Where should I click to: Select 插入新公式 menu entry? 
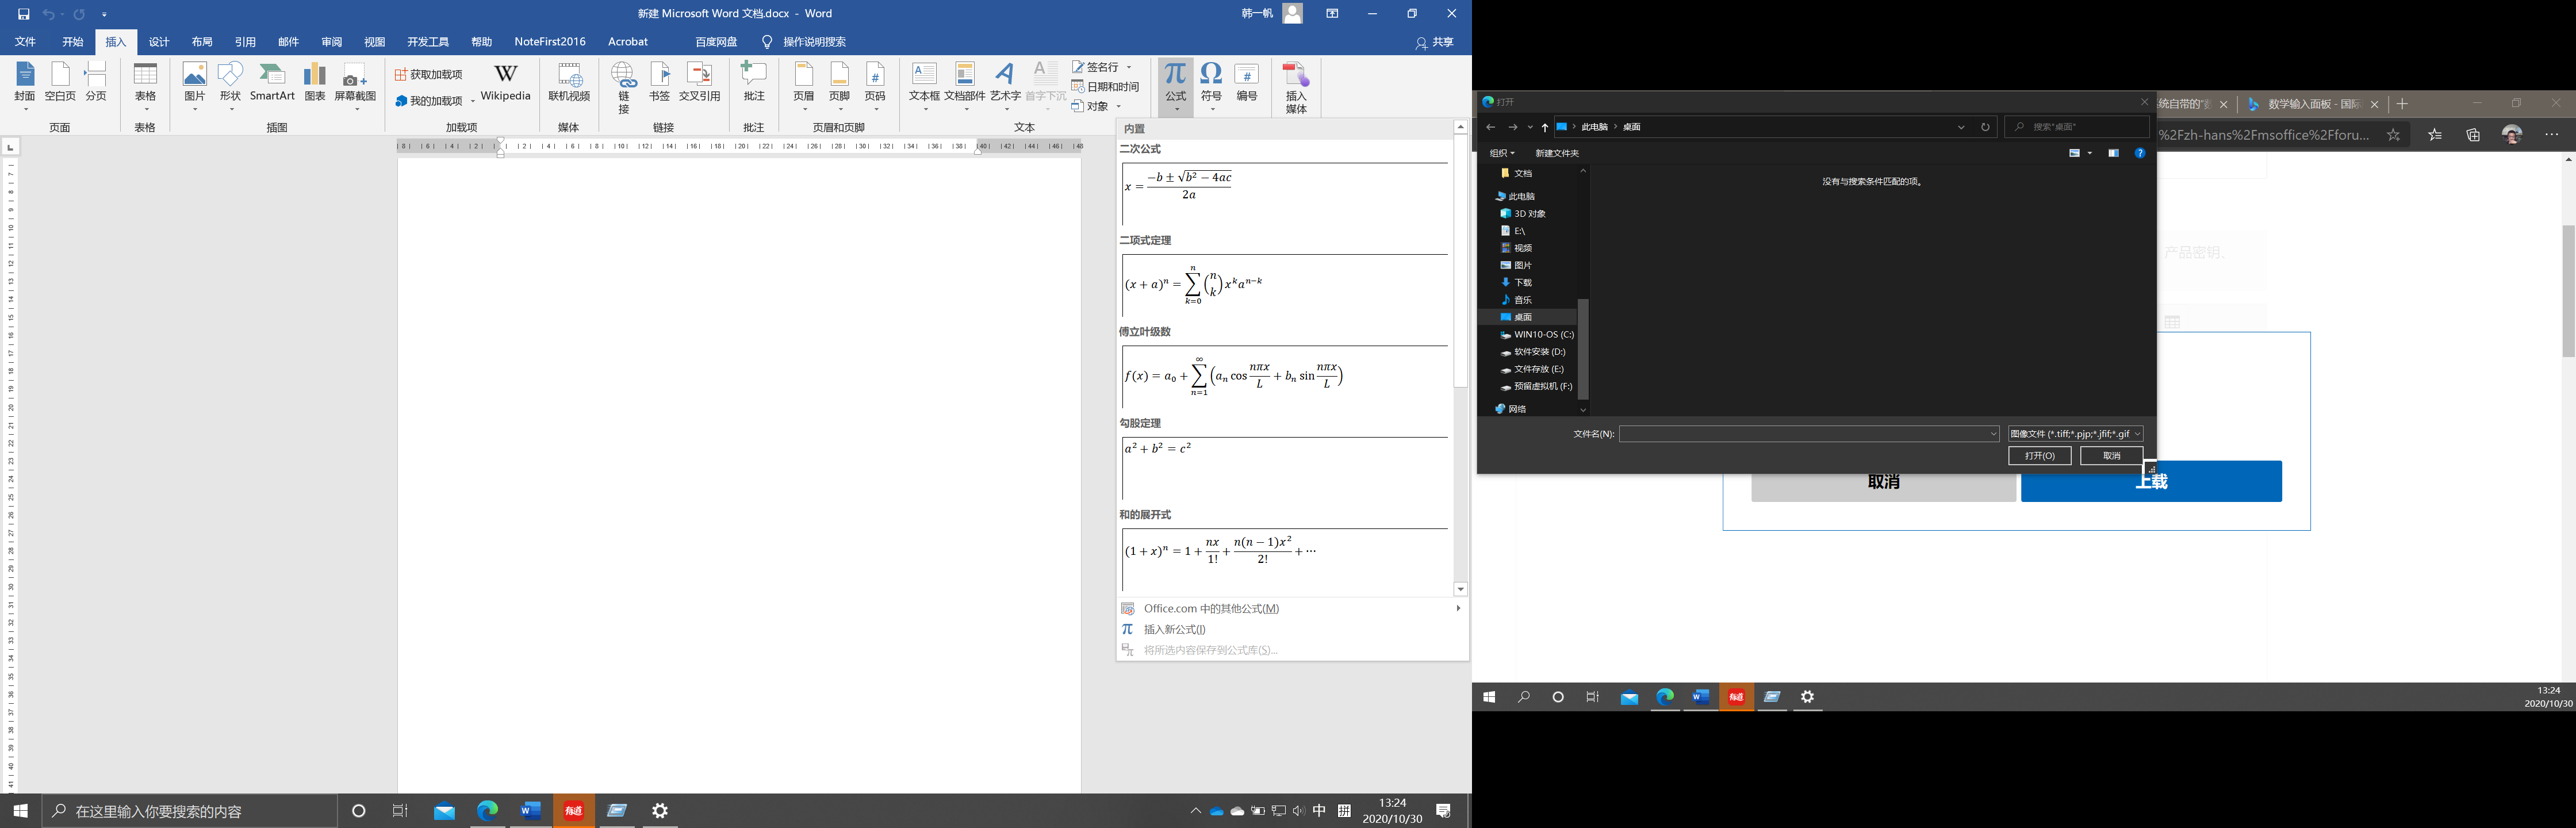(1174, 629)
